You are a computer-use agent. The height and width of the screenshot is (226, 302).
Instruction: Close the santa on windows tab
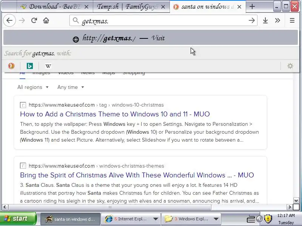coord(239,7)
